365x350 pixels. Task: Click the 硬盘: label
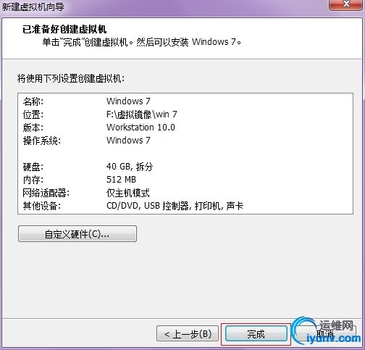(x=33, y=167)
